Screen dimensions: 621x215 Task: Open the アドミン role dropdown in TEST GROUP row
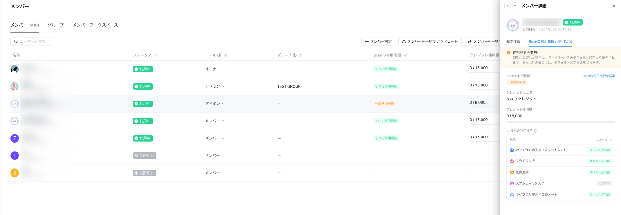[215, 86]
